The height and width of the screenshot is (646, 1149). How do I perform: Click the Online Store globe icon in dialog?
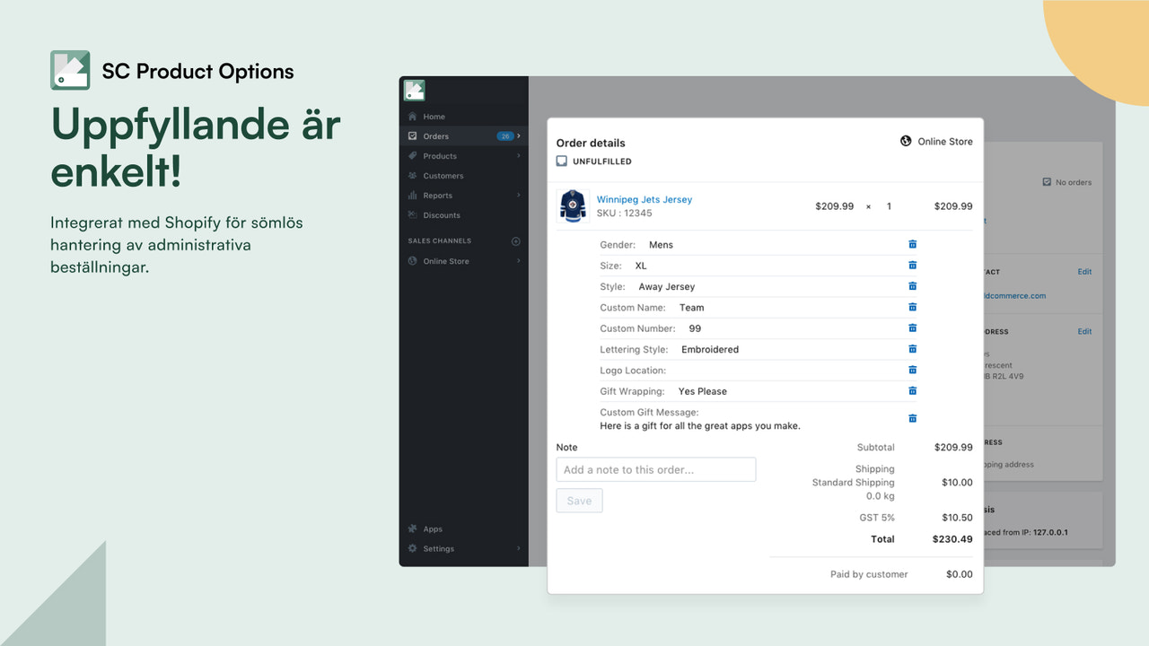[x=906, y=142]
